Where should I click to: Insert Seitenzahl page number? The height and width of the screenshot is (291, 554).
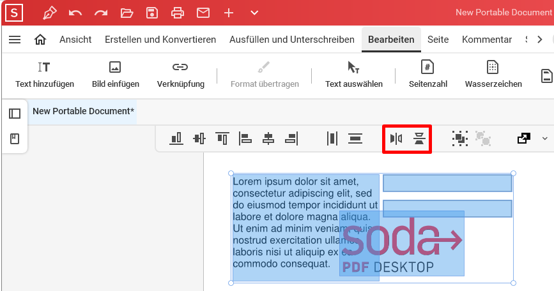pos(428,75)
